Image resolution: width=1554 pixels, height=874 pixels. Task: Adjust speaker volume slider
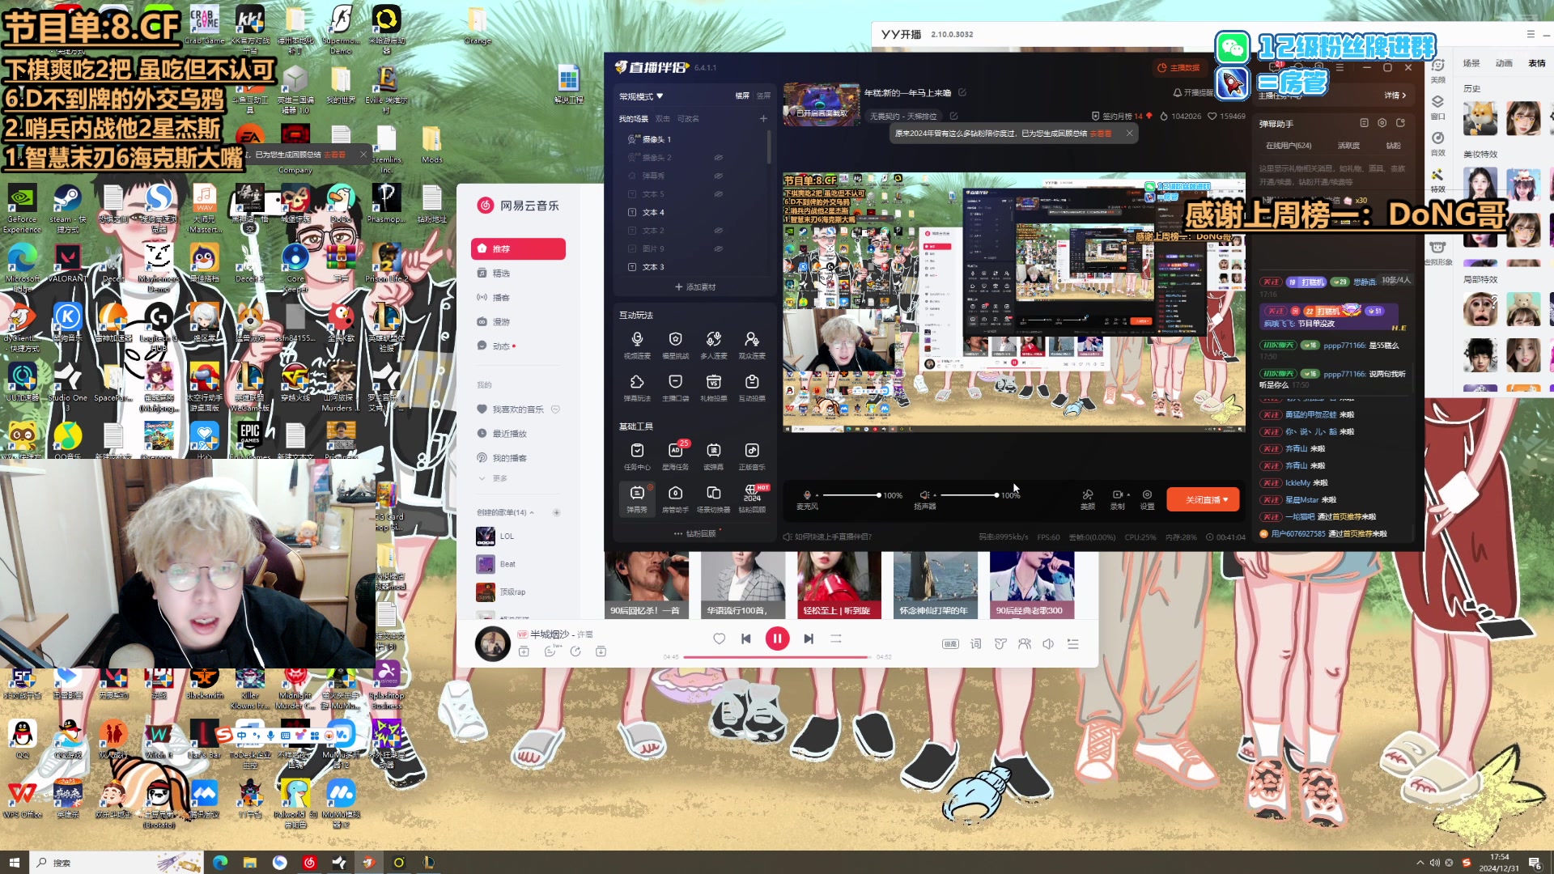(x=969, y=494)
